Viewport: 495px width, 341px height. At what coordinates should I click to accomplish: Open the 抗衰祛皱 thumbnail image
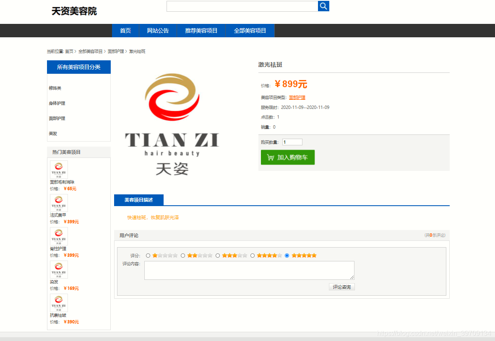pyautogui.click(x=59, y=303)
